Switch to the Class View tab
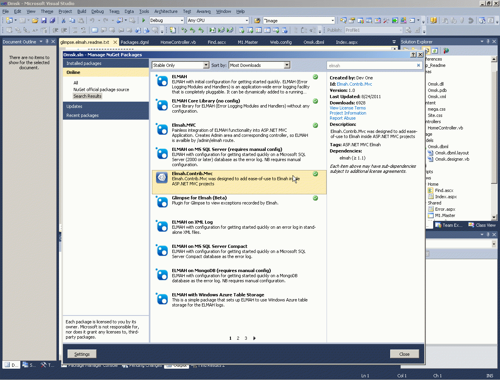Screen dimensions: 500x380 point(482,225)
